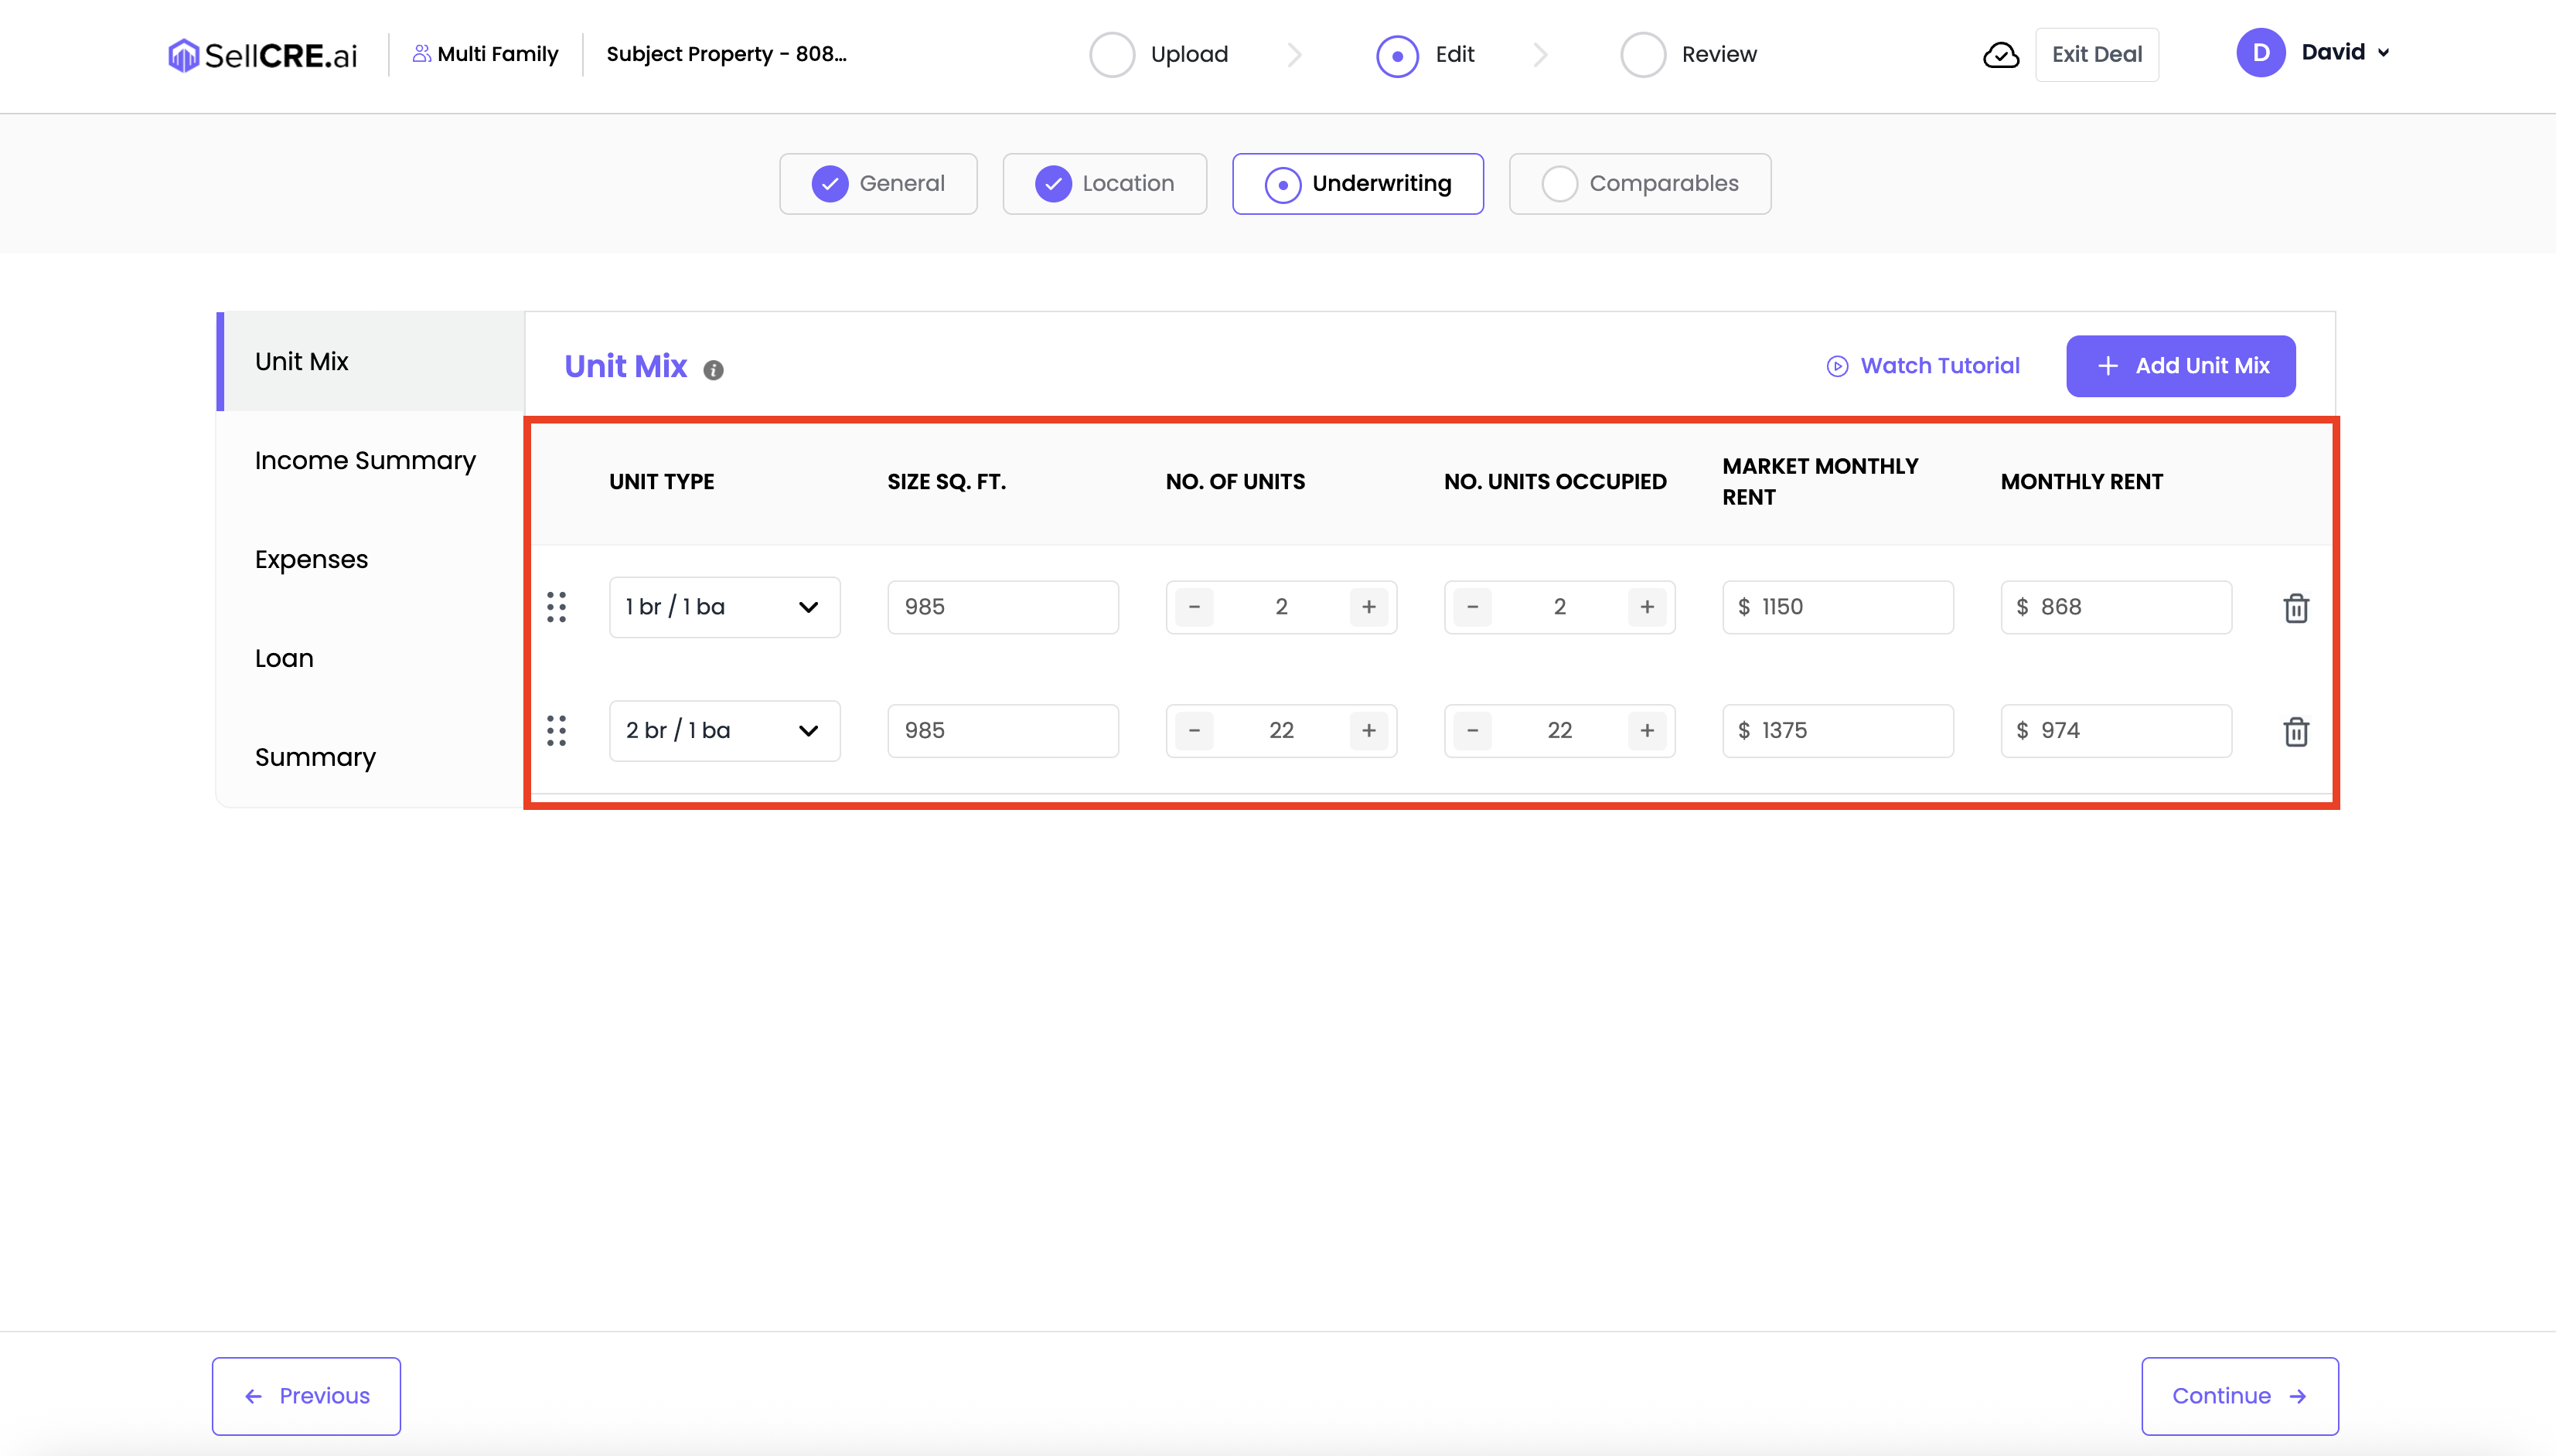Screen dimensions: 2556x1456
Task: Open the Income Summary sidebar section
Action: tap(365, 461)
